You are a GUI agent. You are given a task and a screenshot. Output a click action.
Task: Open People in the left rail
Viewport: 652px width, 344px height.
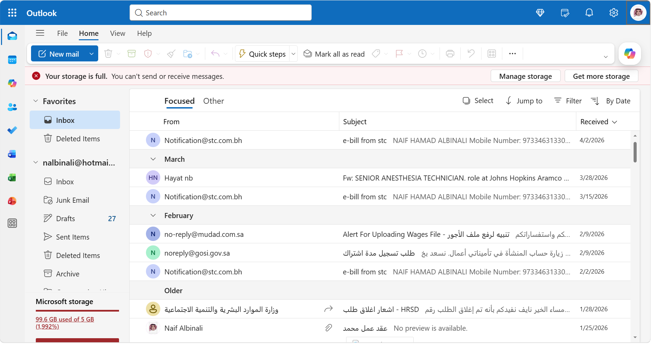[12, 107]
